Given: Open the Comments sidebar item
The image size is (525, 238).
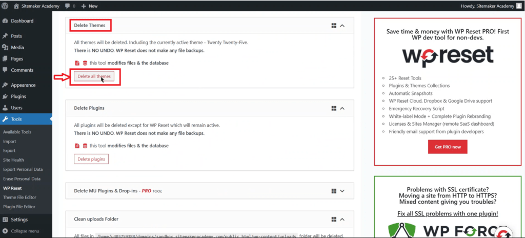Looking at the screenshot, I should coord(22,70).
